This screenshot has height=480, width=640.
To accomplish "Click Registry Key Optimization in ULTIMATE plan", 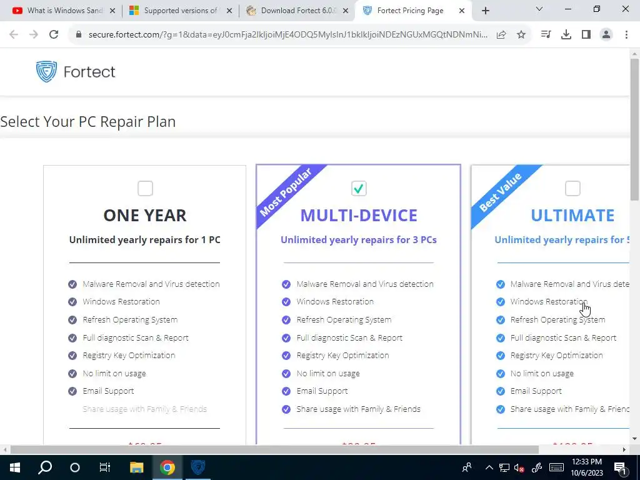I will click(556, 356).
